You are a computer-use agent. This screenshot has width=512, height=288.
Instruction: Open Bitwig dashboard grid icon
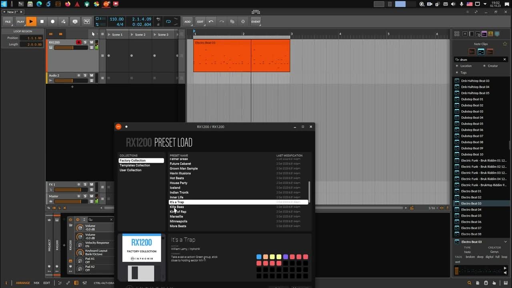[256, 12]
